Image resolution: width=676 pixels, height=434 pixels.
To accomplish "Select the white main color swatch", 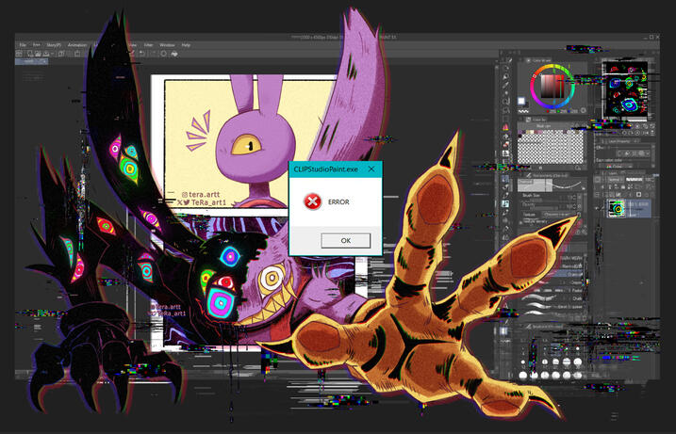I will pyautogui.click(x=521, y=101).
